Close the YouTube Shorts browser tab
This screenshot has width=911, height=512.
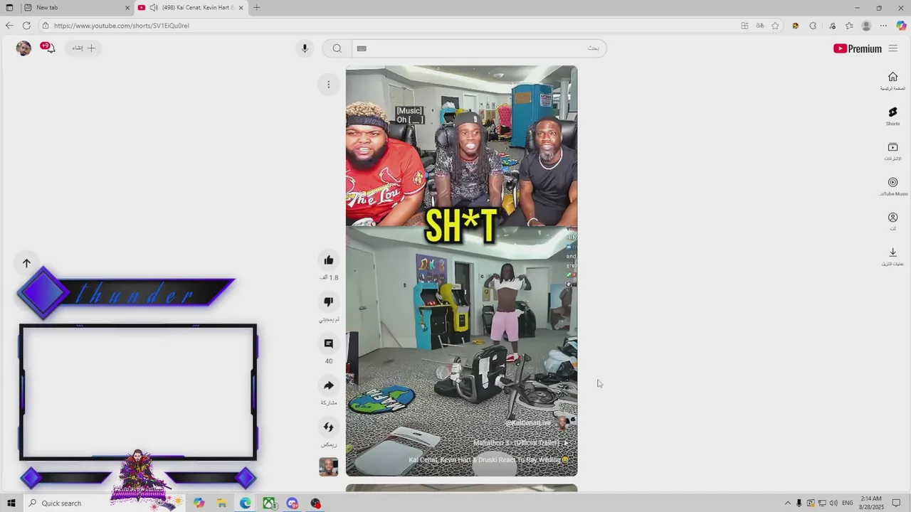pos(241,7)
